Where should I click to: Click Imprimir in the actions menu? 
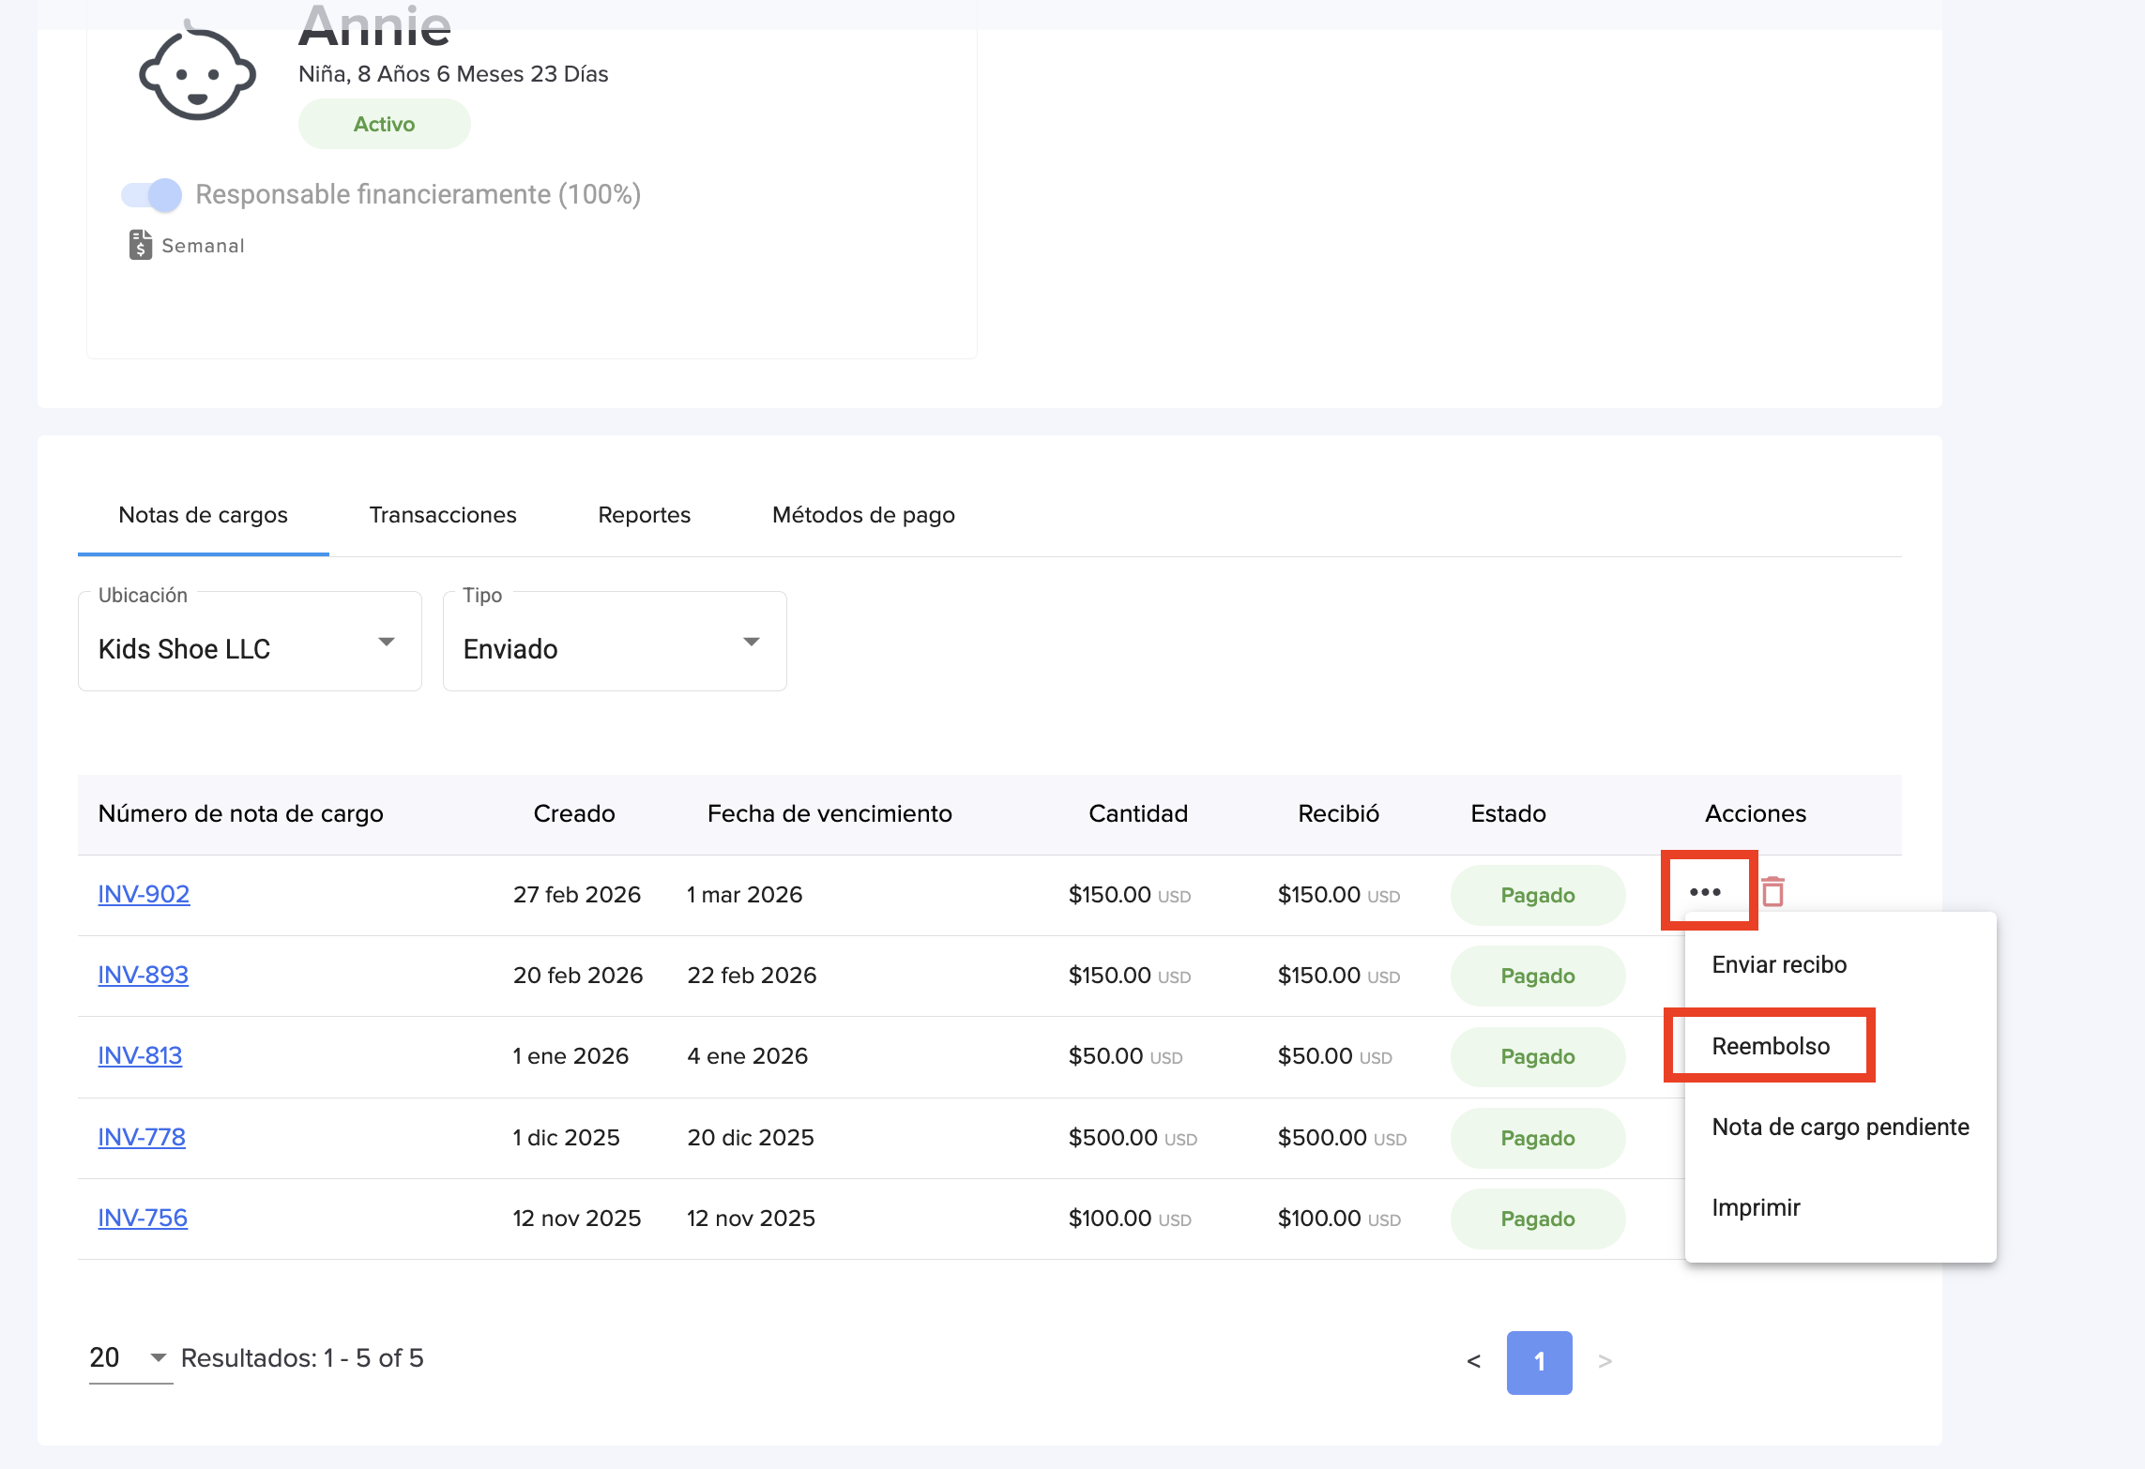pos(1755,1207)
